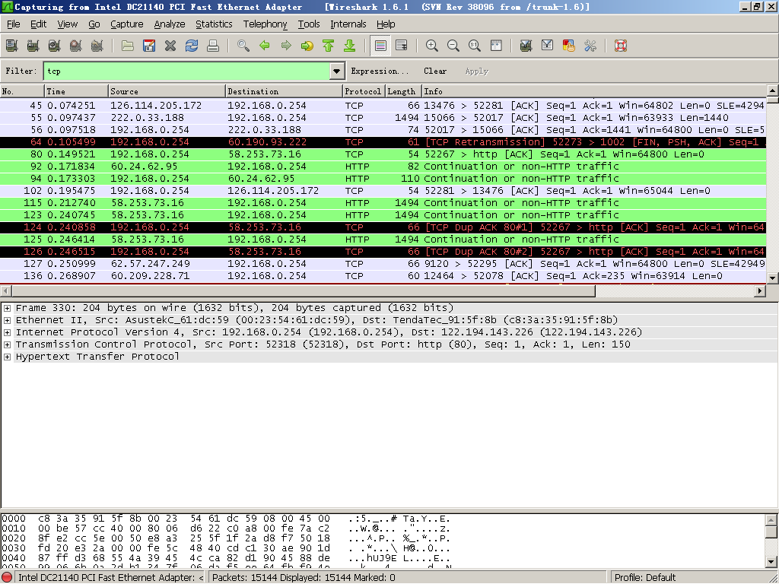
Task: Expand the Ethernet II details
Action: tap(8, 320)
